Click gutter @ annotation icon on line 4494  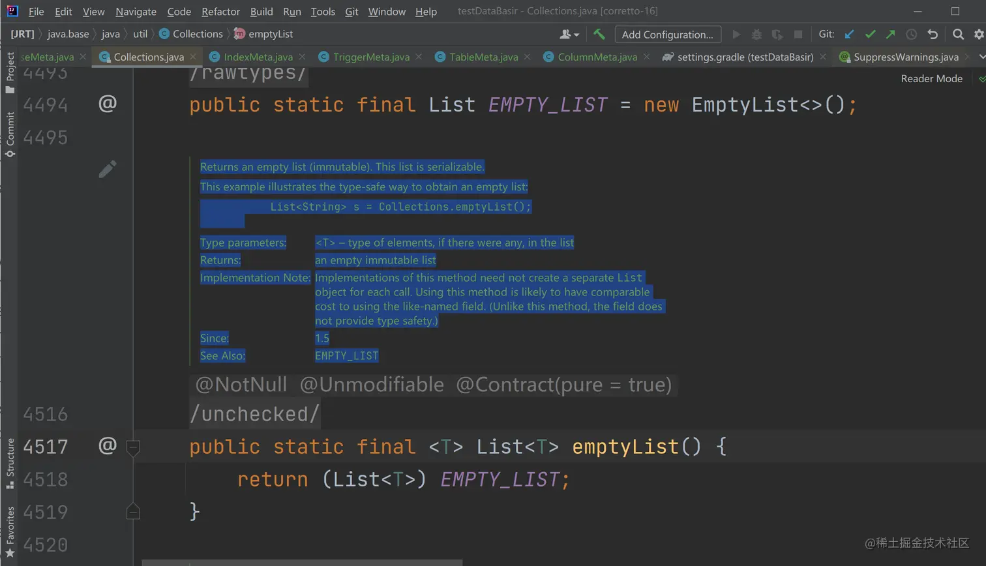pyautogui.click(x=108, y=104)
